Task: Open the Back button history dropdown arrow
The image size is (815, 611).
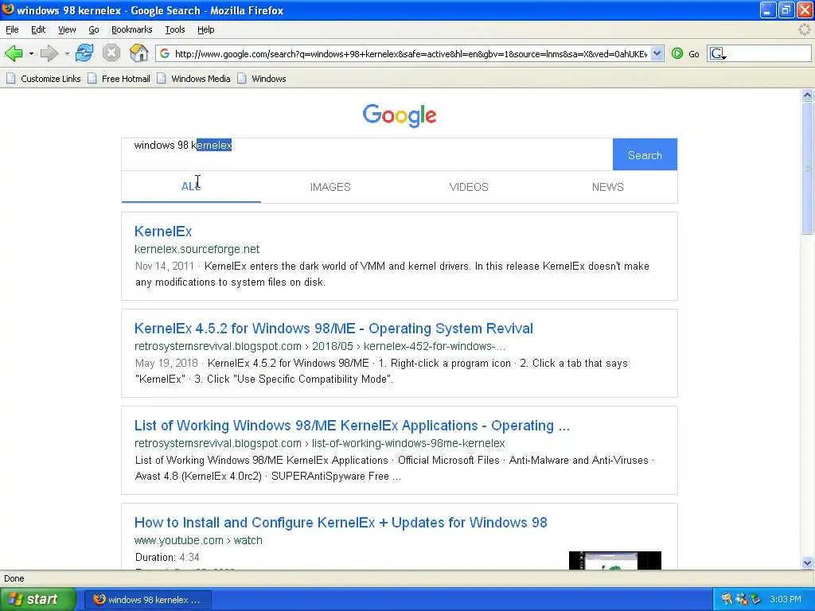Action: pyautogui.click(x=31, y=53)
